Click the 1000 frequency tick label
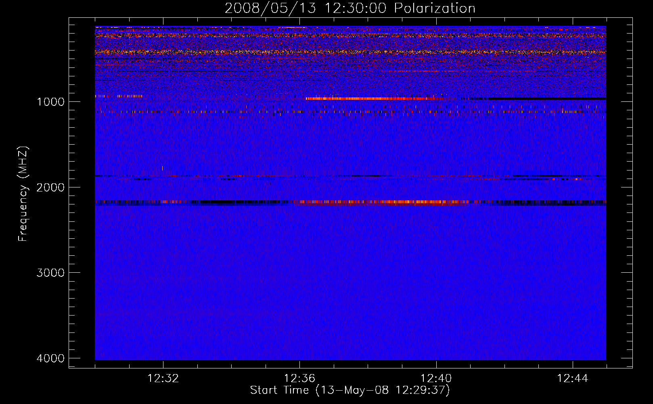 click(50, 102)
